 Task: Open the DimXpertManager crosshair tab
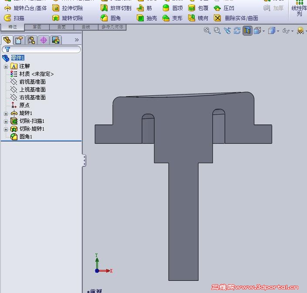[44, 40]
